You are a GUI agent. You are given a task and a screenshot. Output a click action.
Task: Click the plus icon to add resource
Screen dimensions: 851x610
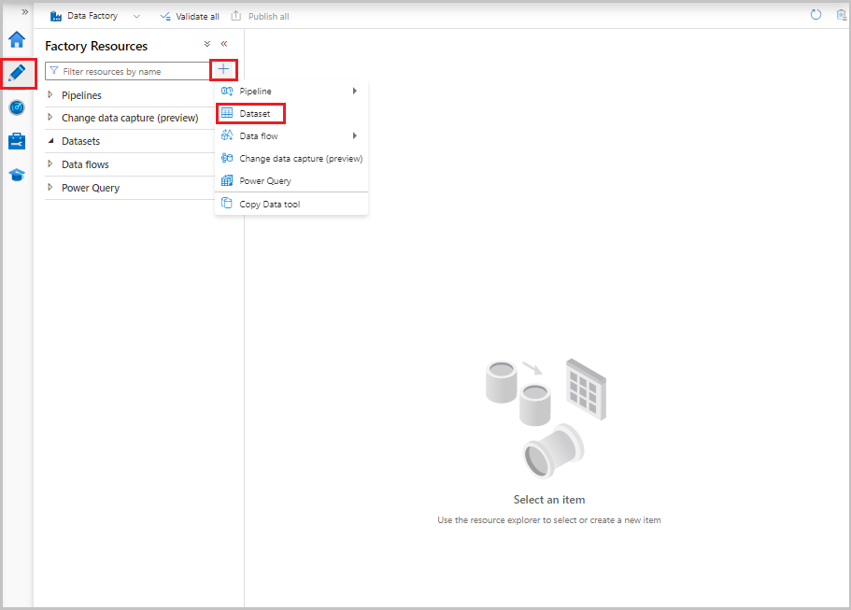coord(223,69)
